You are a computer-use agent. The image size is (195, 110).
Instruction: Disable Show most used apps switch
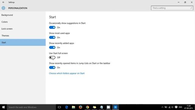pos(52,37)
